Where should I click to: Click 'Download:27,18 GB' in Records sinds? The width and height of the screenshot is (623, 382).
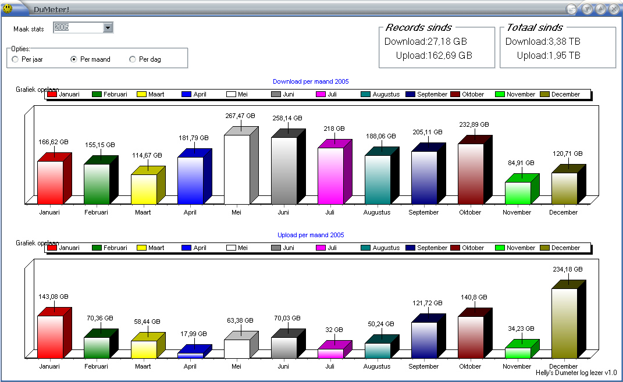426,42
